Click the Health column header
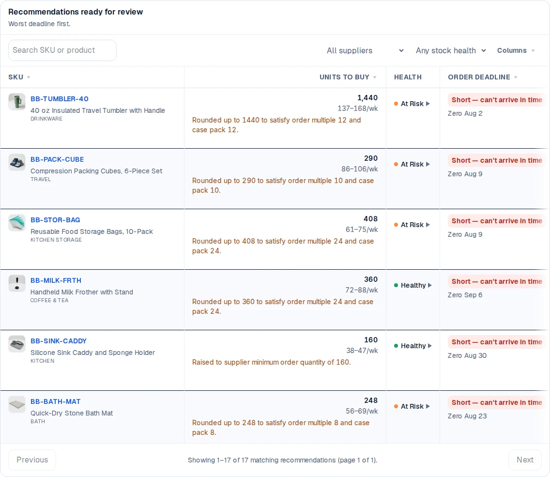This screenshot has height=477, width=550. coord(408,77)
